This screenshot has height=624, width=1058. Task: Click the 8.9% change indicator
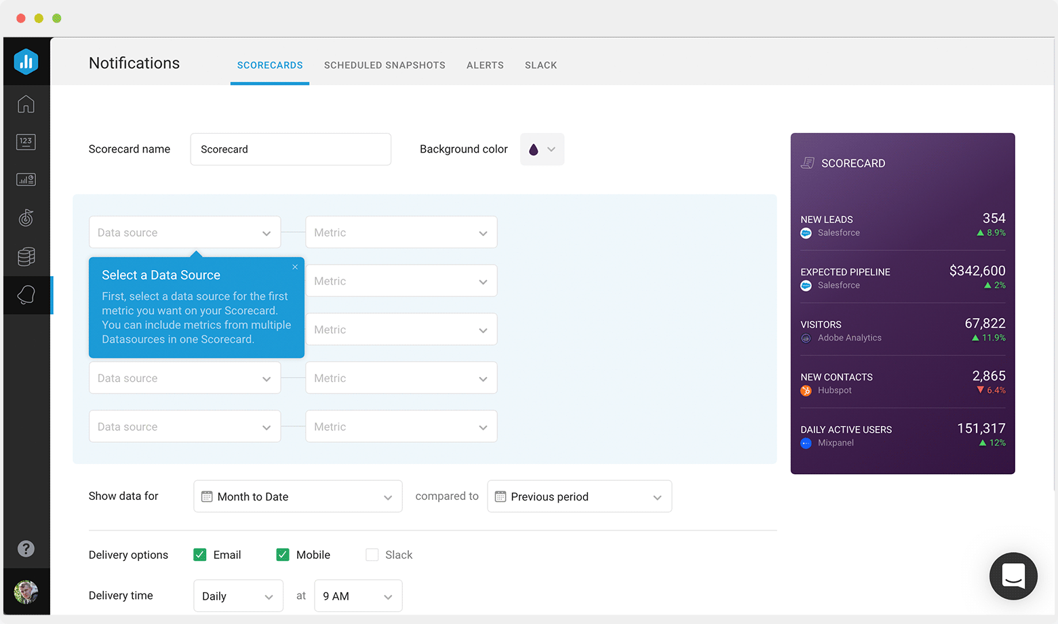tap(991, 233)
